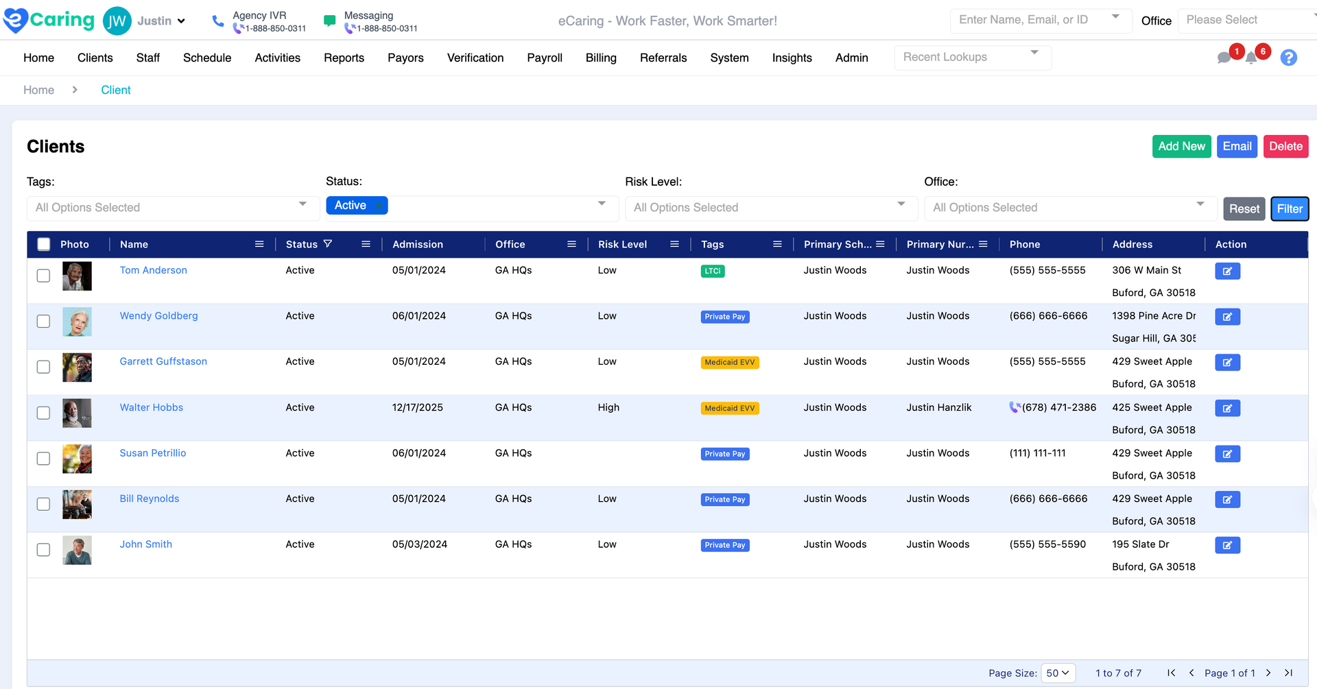Screen dimensions: 1317x689
Task: Select the checkbox for John Smith
Action: (x=43, y=550)
